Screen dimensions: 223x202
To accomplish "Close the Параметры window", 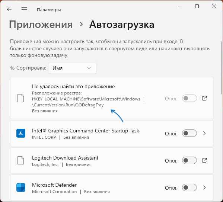I will coord(214,6).
